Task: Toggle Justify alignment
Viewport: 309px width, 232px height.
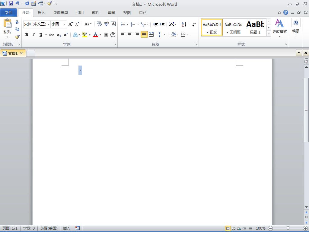Action: click(144, 34)
